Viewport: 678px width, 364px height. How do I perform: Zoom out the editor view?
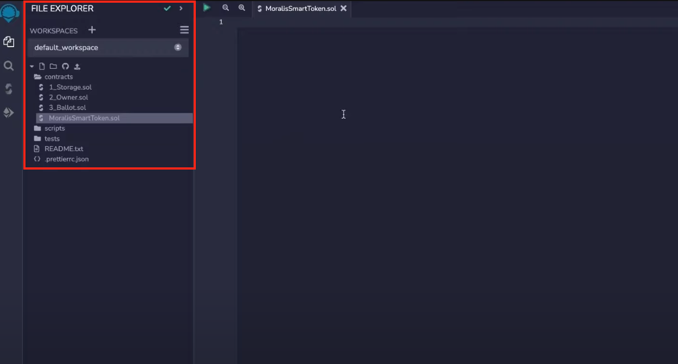coord(226,8)
